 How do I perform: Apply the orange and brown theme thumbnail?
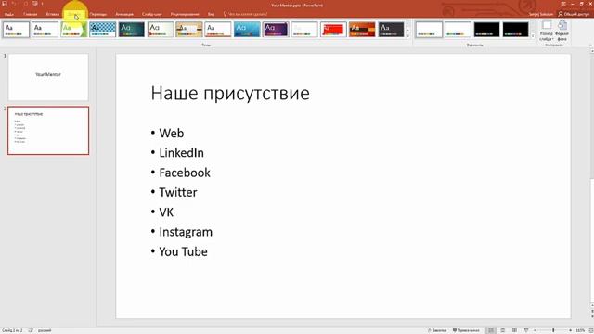tap(362, 30)
